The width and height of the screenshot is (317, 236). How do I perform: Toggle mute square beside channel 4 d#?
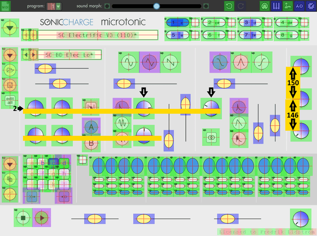pyautogui.click(x=304, y=23)
